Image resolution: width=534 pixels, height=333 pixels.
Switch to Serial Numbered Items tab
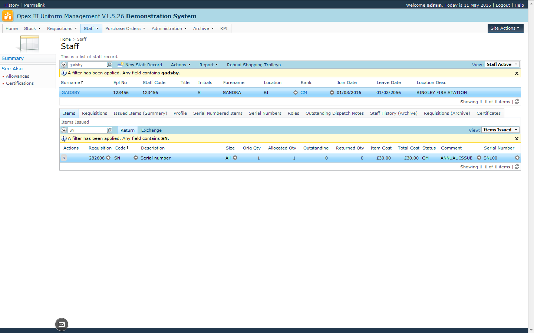218,113
